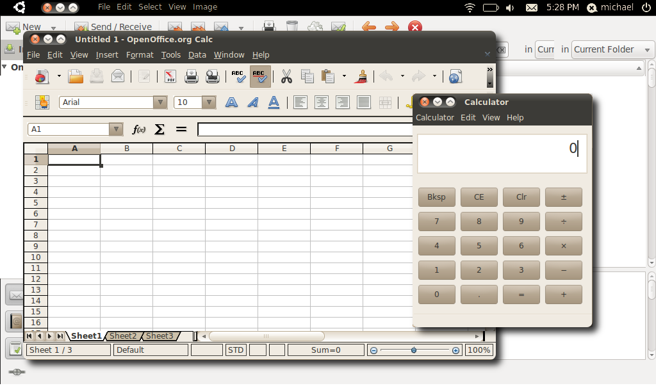Toggle STD selection mode in status bar

(x=236, y=350)
